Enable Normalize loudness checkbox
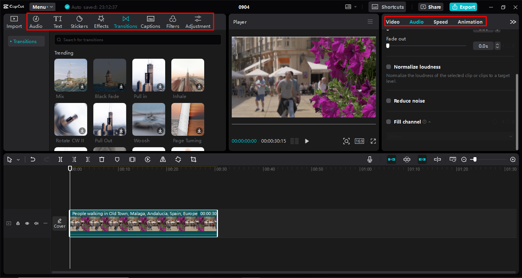 click(389, 67)
